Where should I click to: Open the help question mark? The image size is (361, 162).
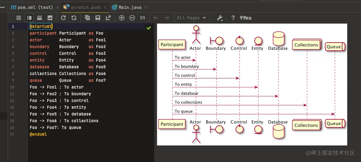coord(233,18)
